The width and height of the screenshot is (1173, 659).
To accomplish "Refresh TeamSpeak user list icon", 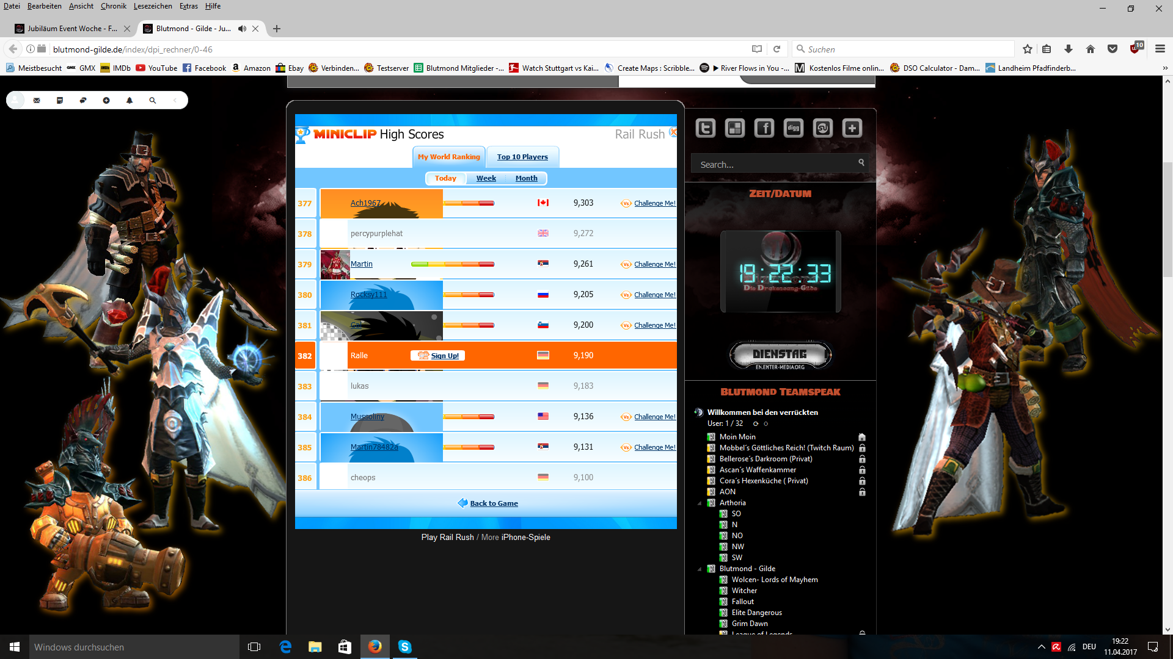I will tap(756, 423).
